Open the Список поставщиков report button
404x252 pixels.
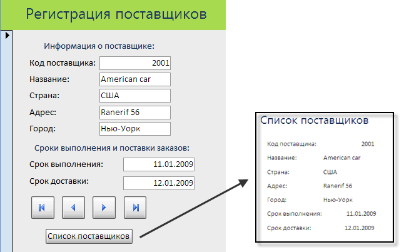[89, 236]
